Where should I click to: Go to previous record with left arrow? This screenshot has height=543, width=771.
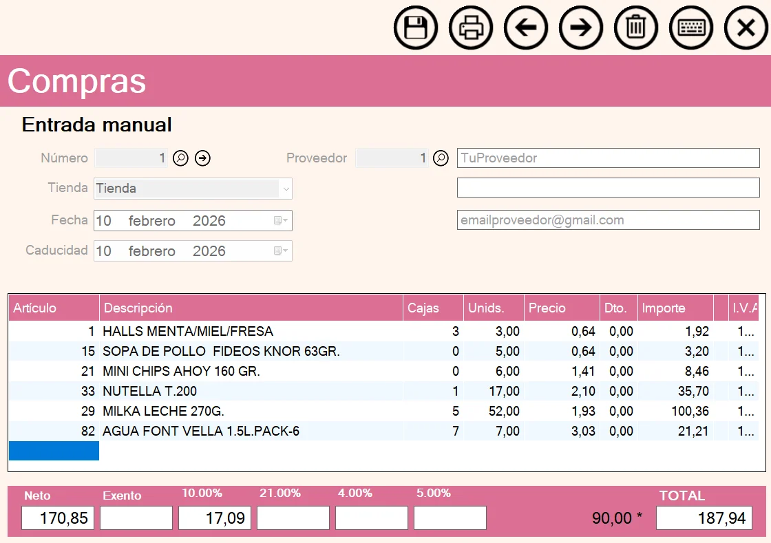pos(526,28)
